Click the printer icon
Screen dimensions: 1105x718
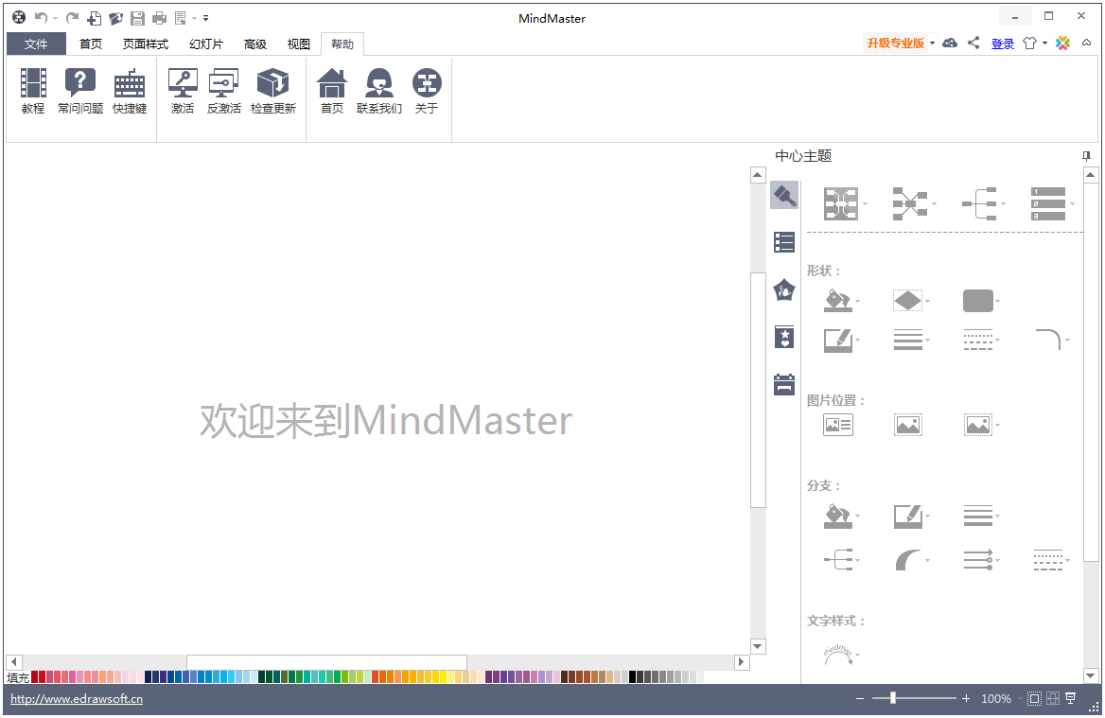coord(159,18)
